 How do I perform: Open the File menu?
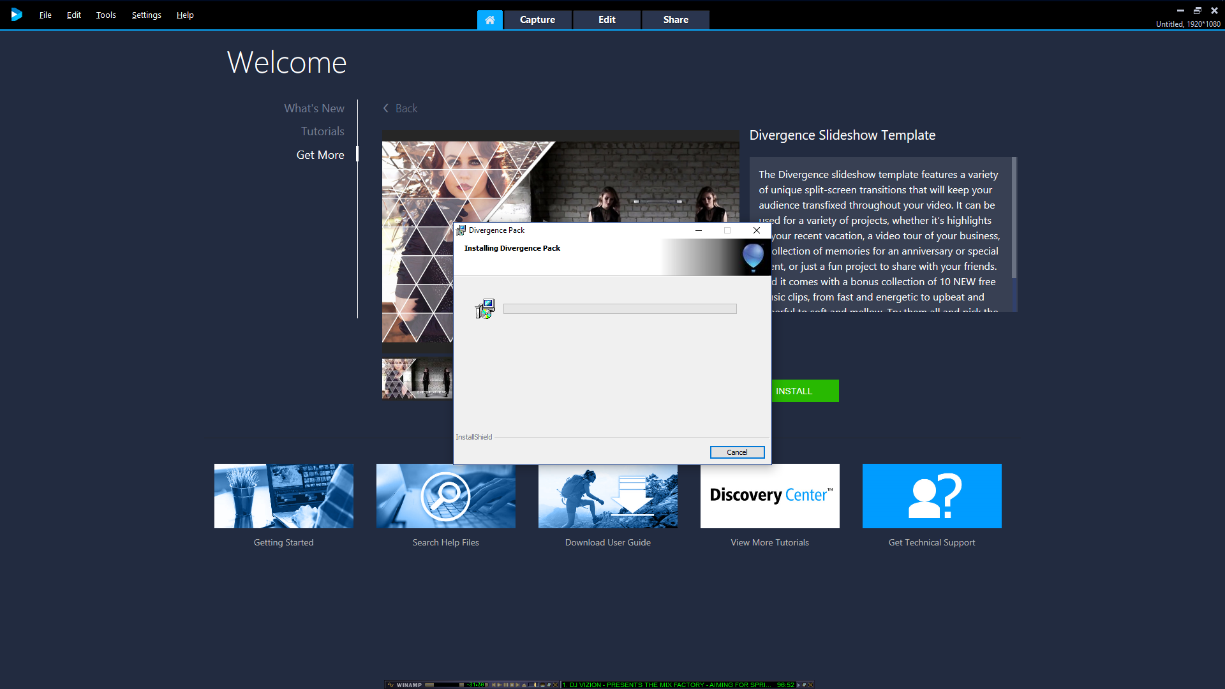pos(45,15)
